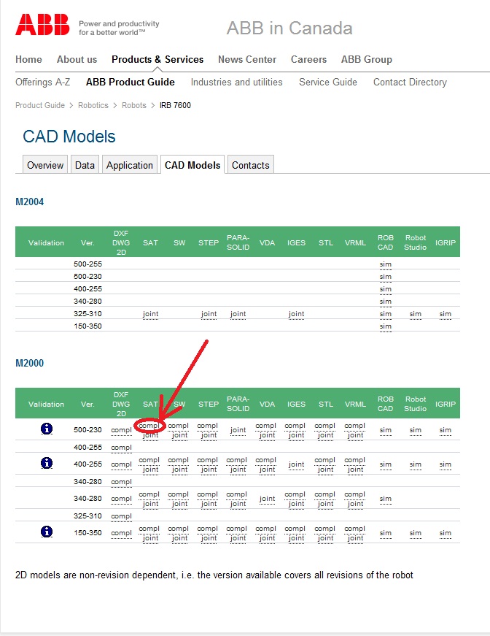Download M2004 325-310 Parasolid joint model
The width and height of the screenshot is (490, 636).
click(x=238, y=314)
